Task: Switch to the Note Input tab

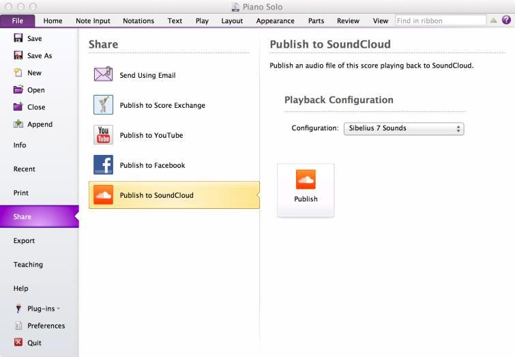Action: click(93, 20)
